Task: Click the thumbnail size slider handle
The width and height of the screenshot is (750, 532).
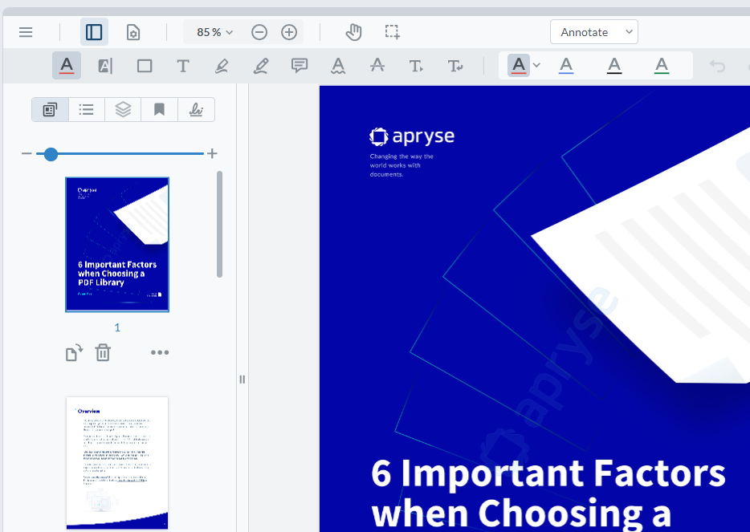Action: (x=51, y=154)
